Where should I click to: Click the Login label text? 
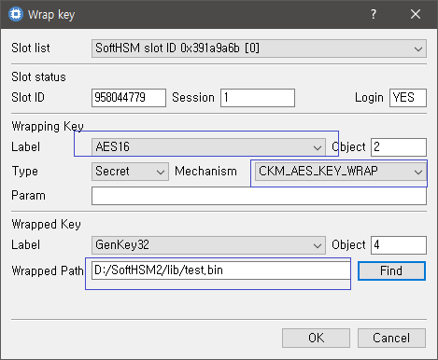(x=369, y=98)
